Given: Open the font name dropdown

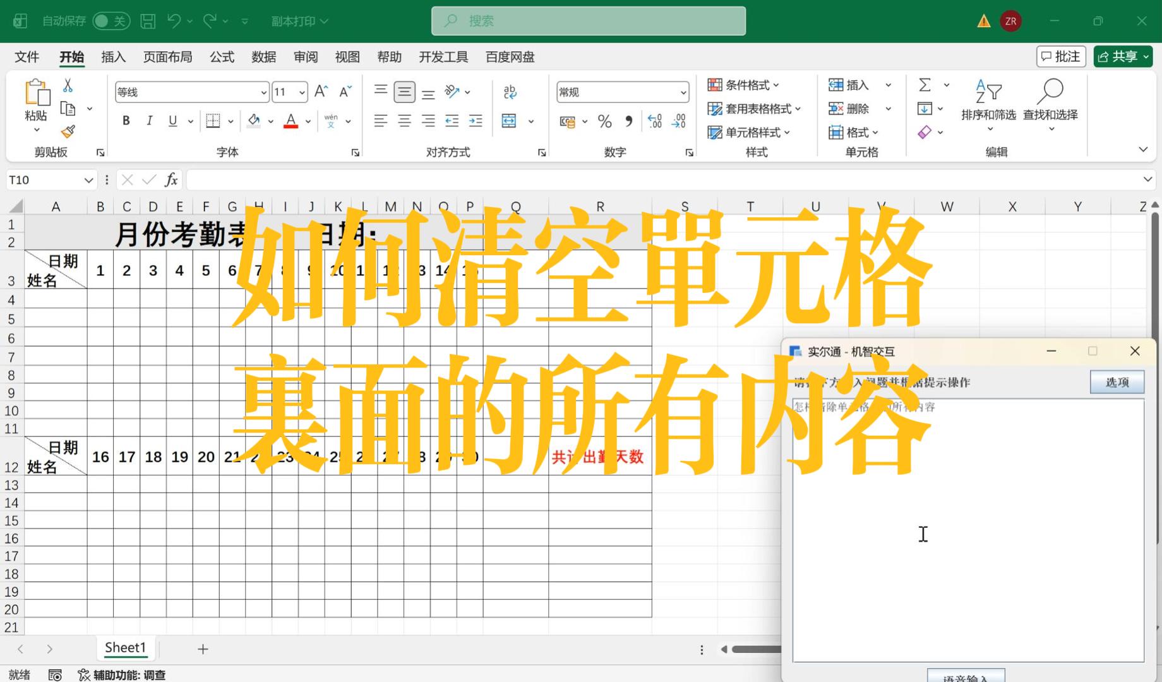Looking at the screenshot, I should point(263,92).
